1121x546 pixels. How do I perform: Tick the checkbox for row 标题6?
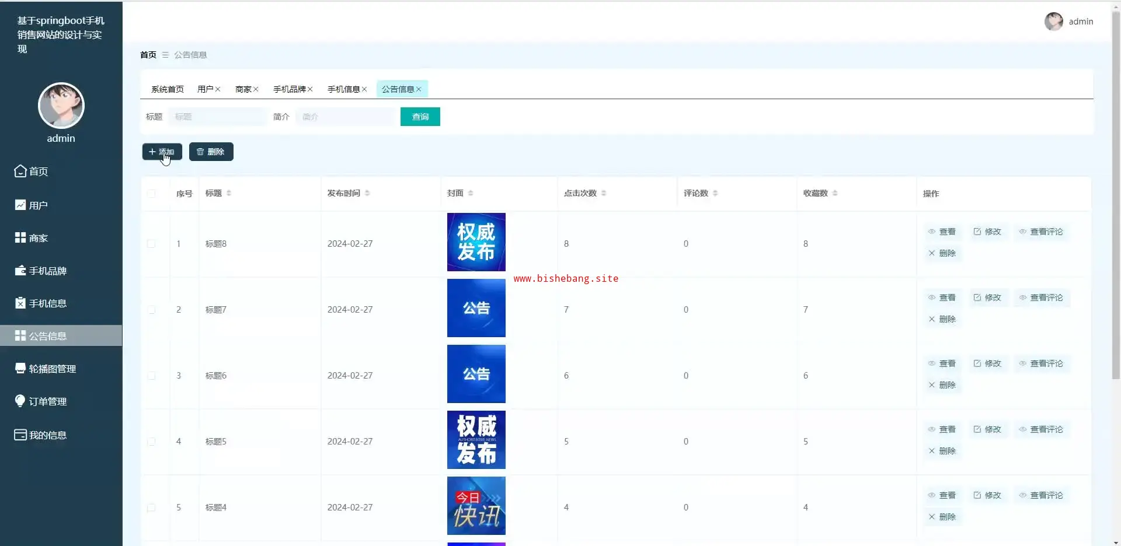[x=151, y=376]
